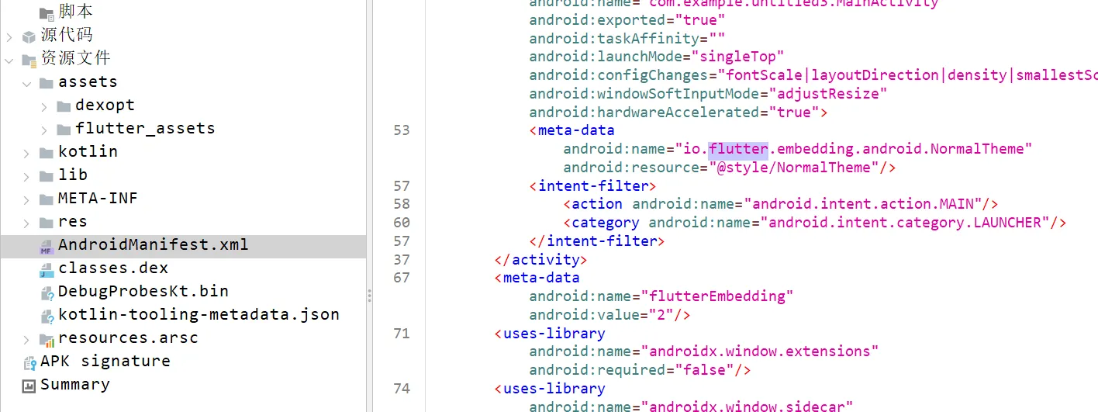
Task: Click the splitter handle between panels
Action: pos(369,295)
